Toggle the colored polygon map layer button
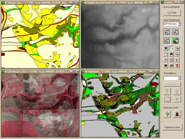The height and width of the screenshot is (139, 185). [x=176, y=41]
